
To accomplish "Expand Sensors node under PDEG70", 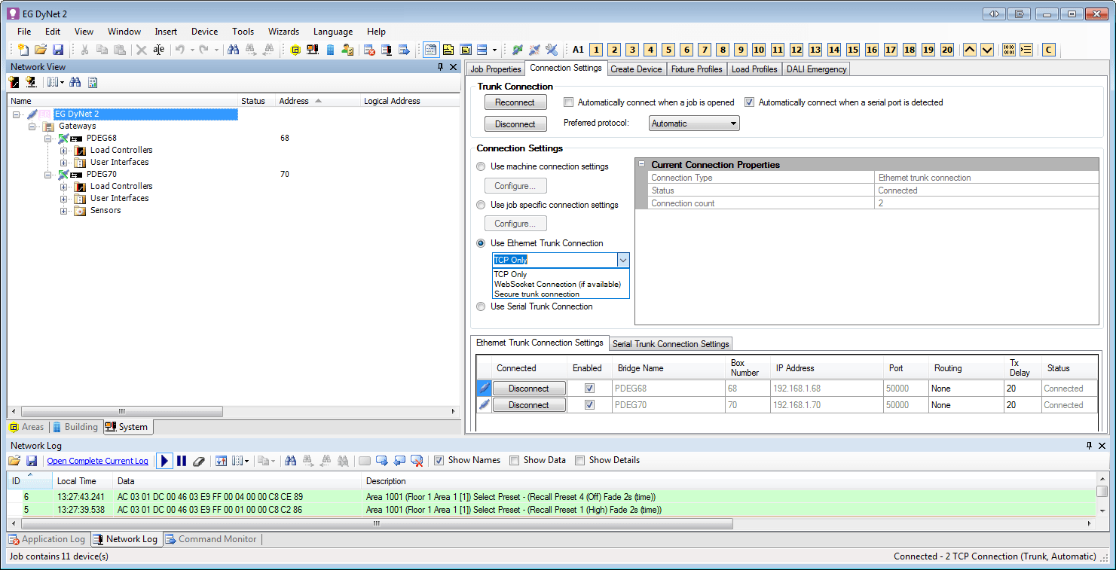I will (x=64, y=211).
